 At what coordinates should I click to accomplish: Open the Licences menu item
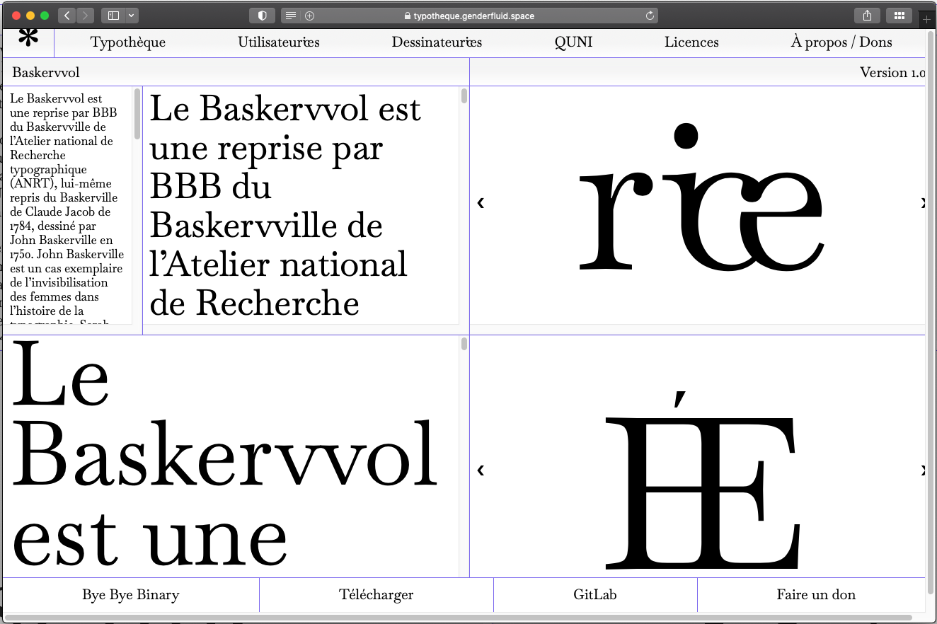(691, 42)
